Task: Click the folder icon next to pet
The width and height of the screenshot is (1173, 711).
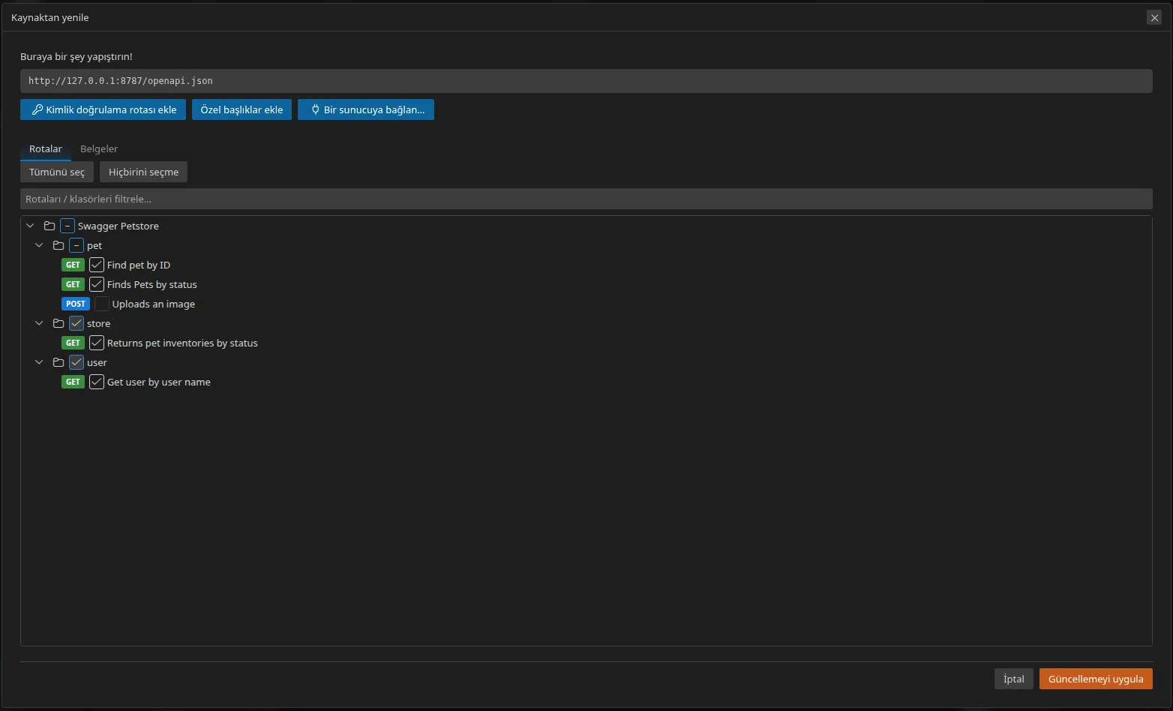Action: [58, 245]
